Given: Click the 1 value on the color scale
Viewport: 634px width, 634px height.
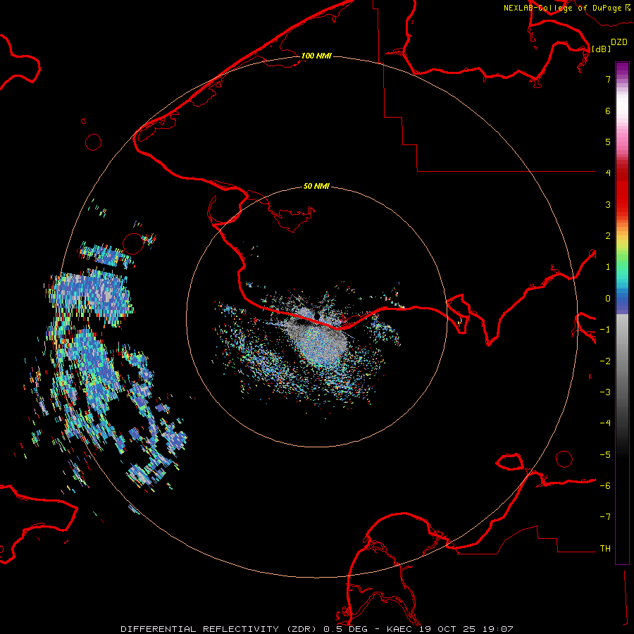Looking at the screenshot, I should (x=608, y=267).
